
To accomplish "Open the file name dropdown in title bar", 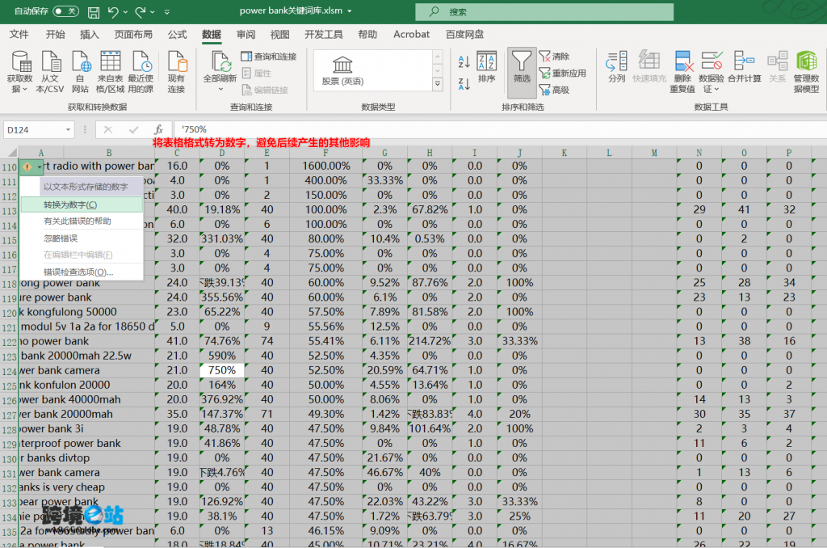I will [x=350, y=11].
